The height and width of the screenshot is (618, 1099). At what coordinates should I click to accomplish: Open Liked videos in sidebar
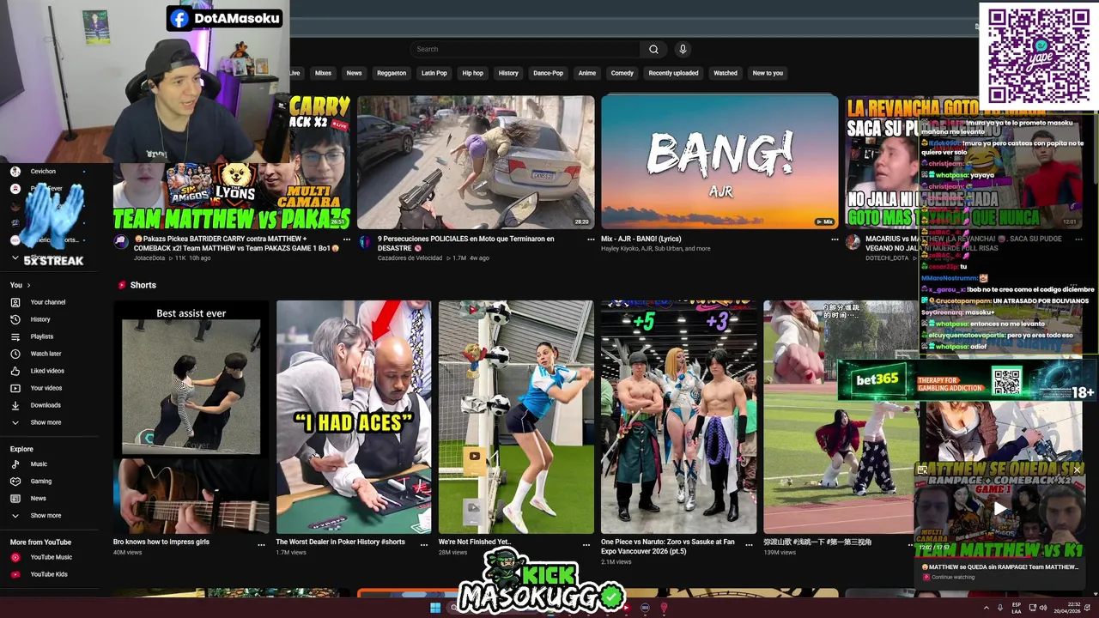(47, 371)
